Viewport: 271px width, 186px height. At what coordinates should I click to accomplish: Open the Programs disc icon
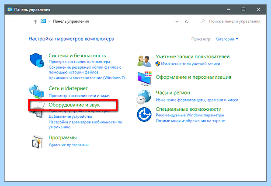37,142
